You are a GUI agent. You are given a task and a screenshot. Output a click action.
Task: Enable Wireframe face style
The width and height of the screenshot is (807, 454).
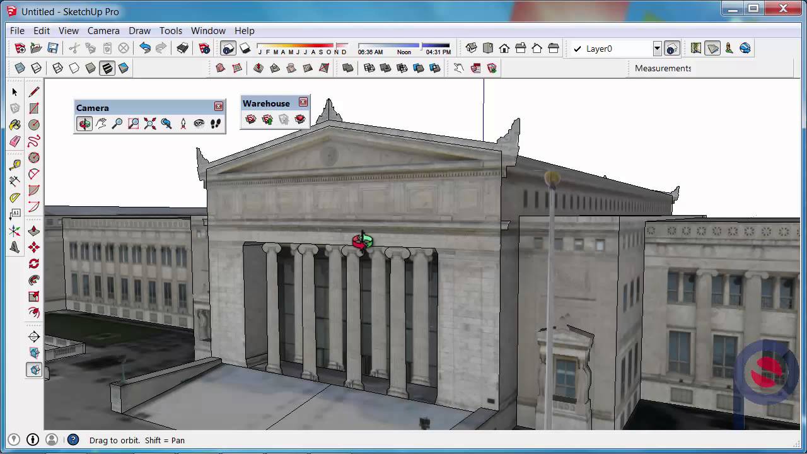(58, 68)
